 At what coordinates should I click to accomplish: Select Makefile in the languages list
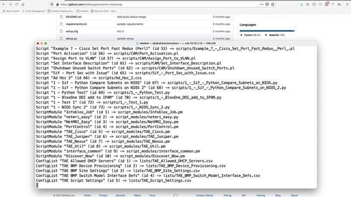pyautogui.click(x=275, y=35)
